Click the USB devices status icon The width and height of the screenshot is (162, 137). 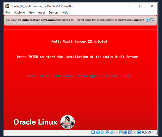click(x=112, y=132)
